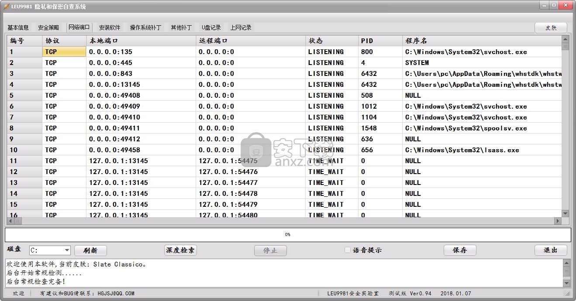Click the 皮肤 skin button
Viewport: 576px width, 301px height.
click(x=551, y=27)
